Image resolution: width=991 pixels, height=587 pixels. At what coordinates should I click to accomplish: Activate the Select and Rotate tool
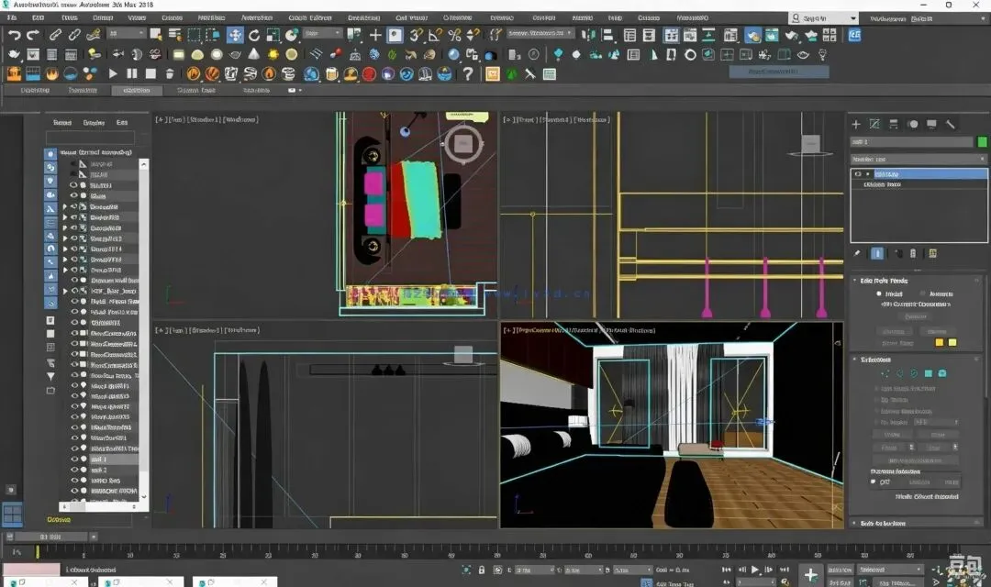[x=254, y=35]
